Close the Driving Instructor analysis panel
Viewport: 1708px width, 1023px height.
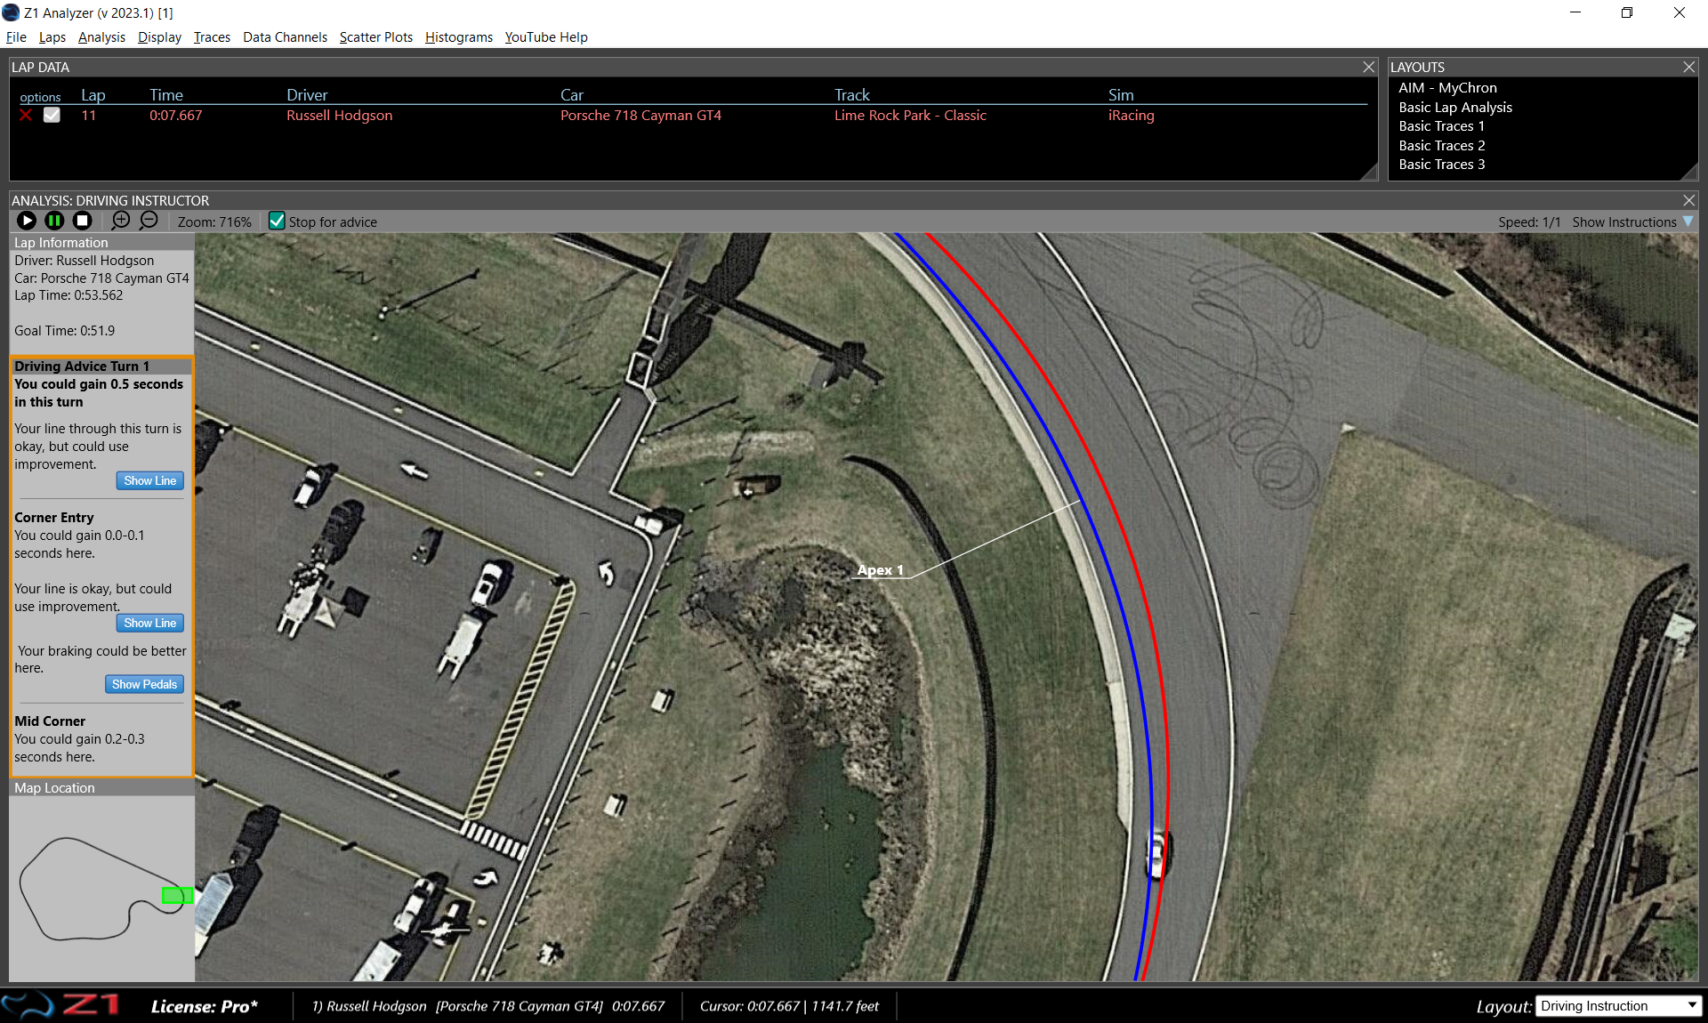click(x=1689, y=200)
